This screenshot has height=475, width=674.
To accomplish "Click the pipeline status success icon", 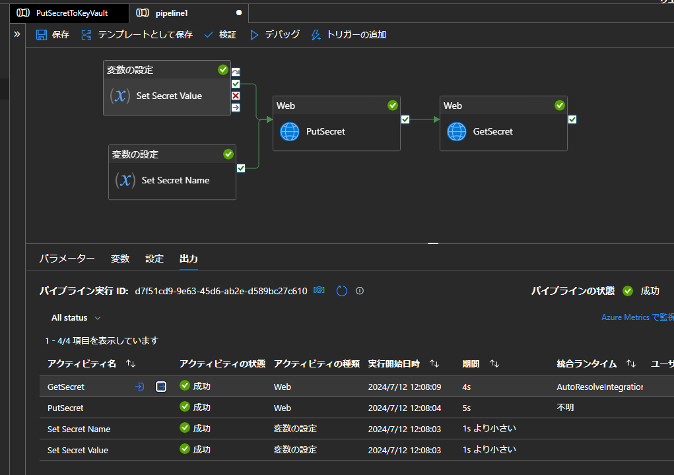I will tap(628, 291).
